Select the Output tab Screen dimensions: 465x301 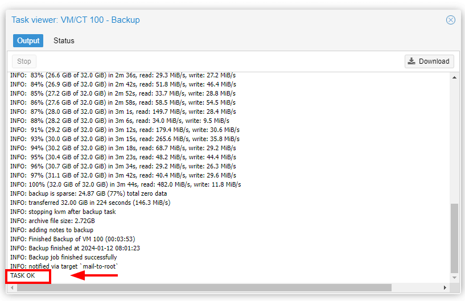[x=28, y=41]
